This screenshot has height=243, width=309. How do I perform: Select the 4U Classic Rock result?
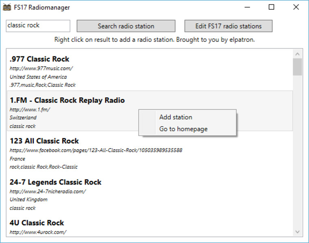point(150,225)
